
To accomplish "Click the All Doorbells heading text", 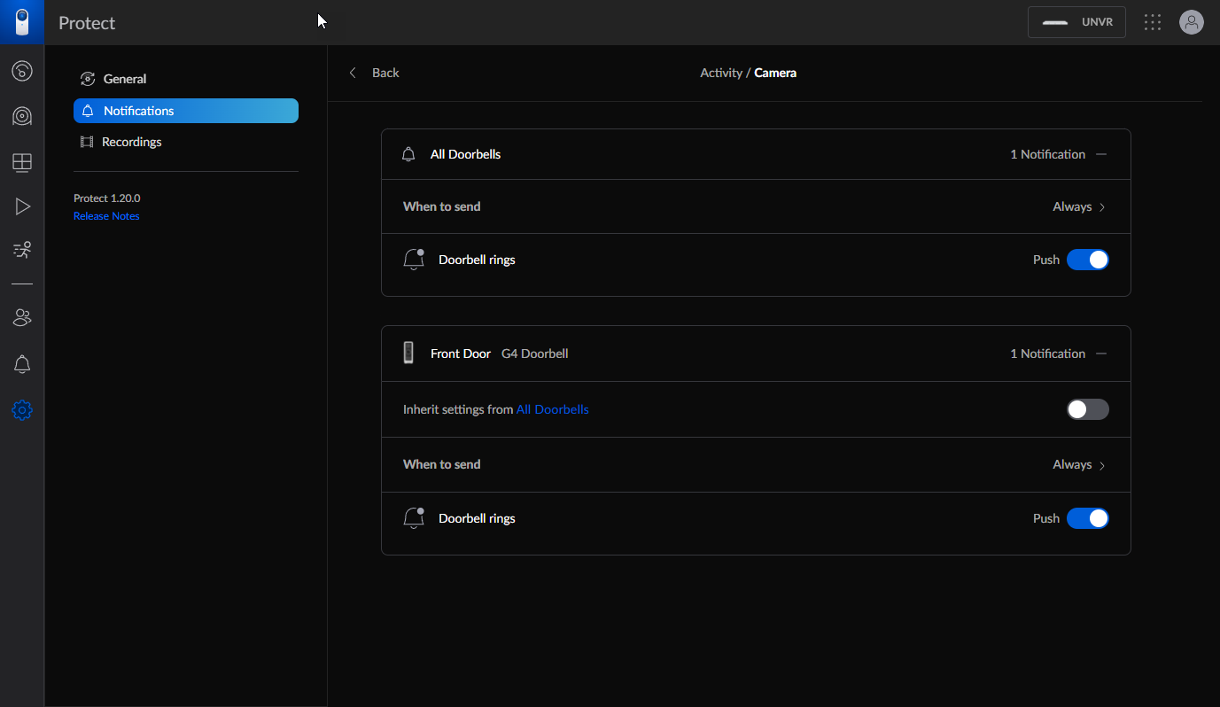I will coord(465,154).
